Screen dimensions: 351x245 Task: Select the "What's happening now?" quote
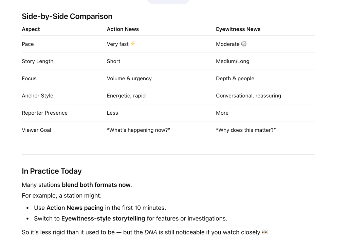[138, 130]
